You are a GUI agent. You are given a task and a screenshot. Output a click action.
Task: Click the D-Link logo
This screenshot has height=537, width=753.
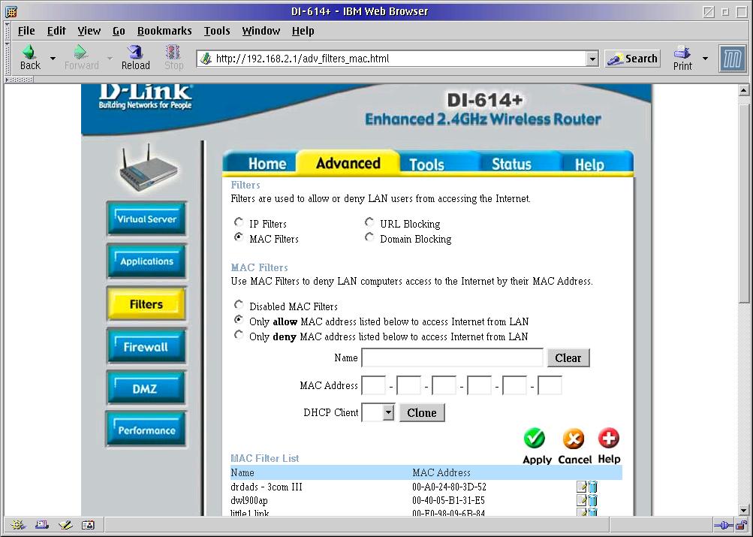click(x=145, y=96)
